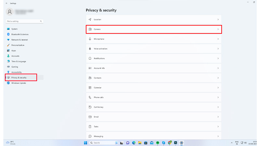Screen dimensions: 260x146
Task: Click the taskbar Search box
Action: pos(103,143)
